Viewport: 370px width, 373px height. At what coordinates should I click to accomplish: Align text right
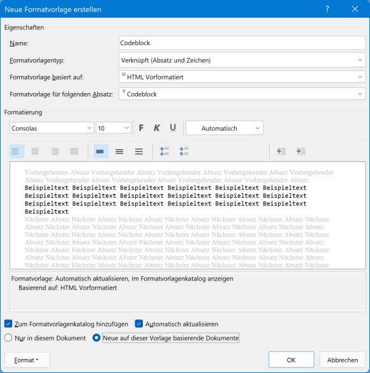pyautogui.click(x=54, y=151)
